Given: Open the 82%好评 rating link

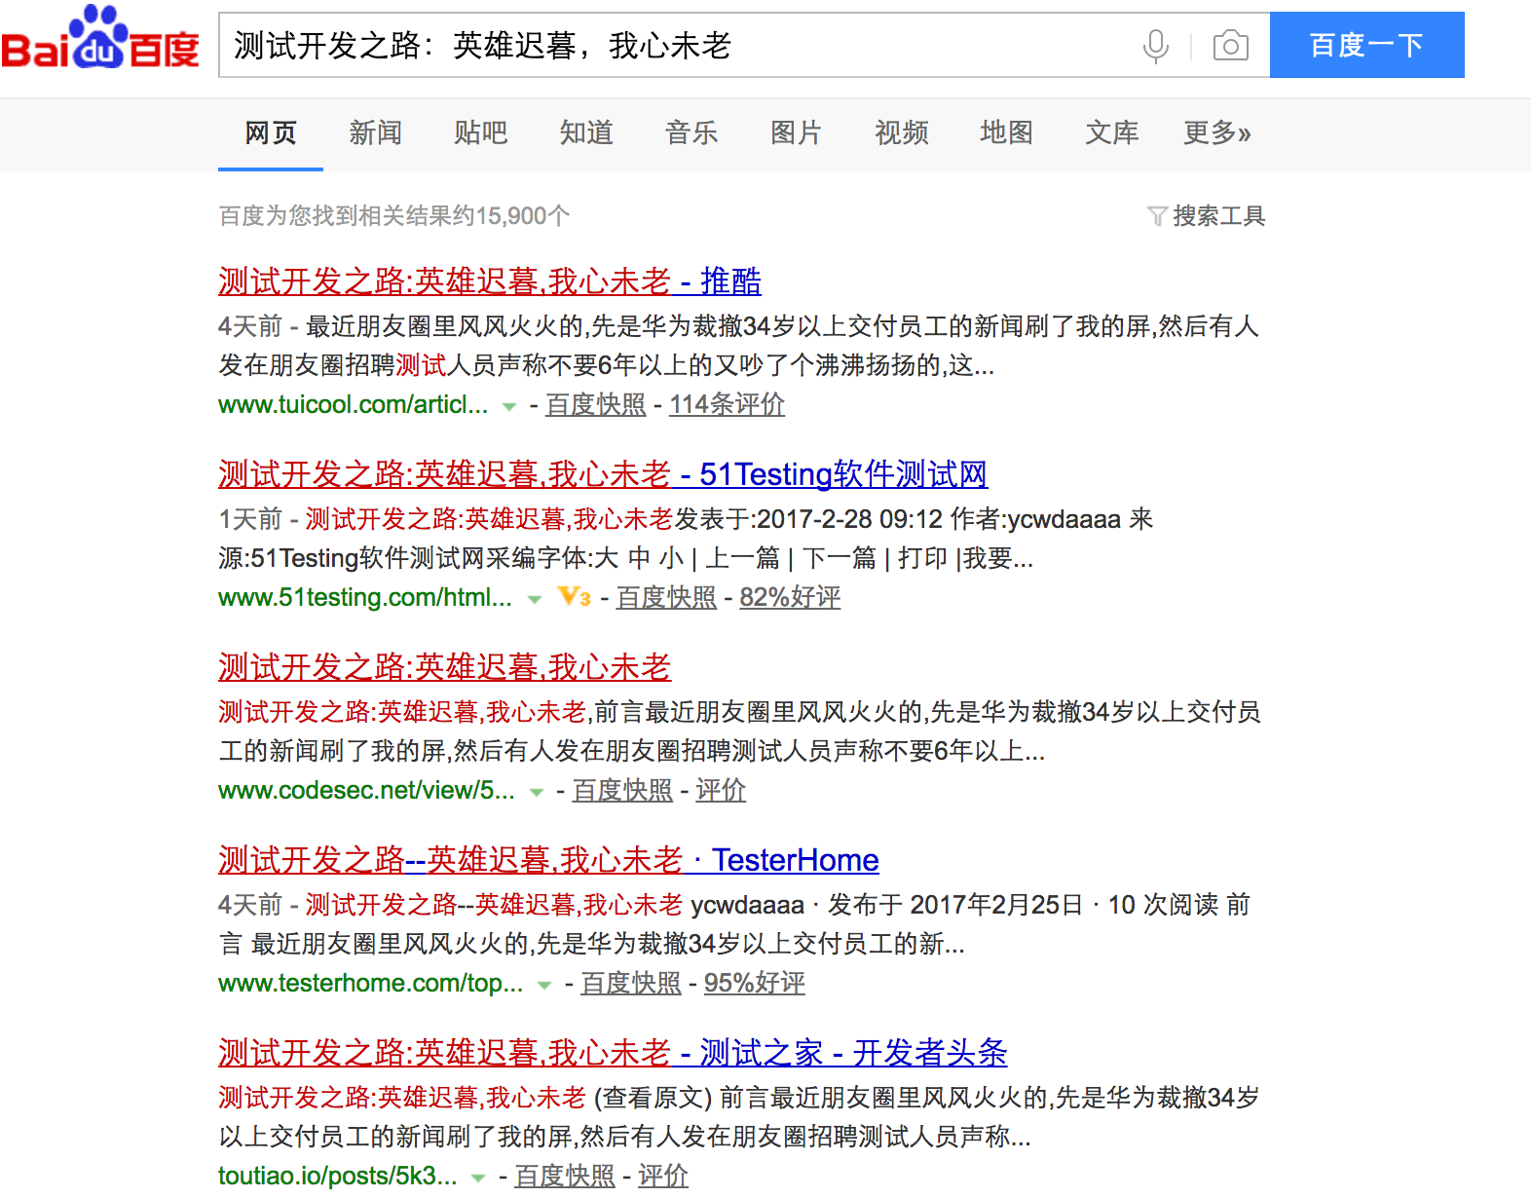Looking at the screenshot, I should [x=790, y=597].
